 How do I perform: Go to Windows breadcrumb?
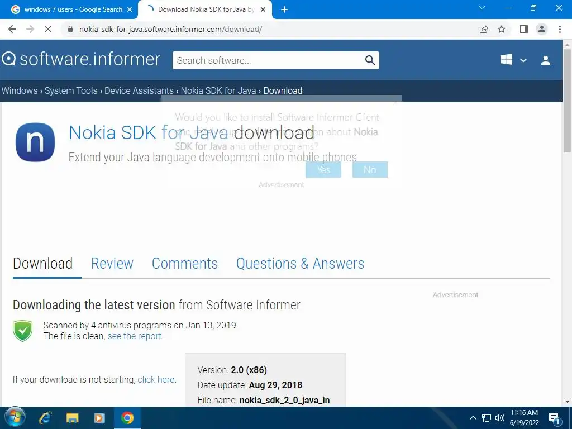[x=20, y=90]
